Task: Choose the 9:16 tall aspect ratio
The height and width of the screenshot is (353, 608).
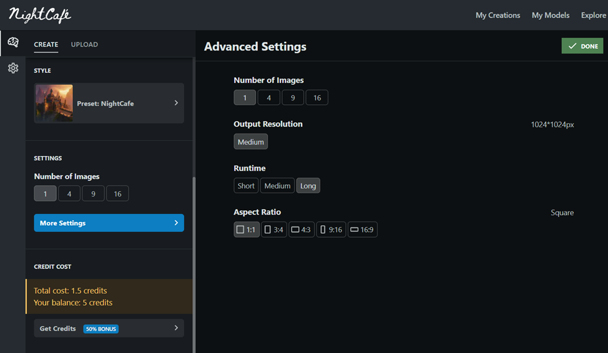Action: [331, 230]
